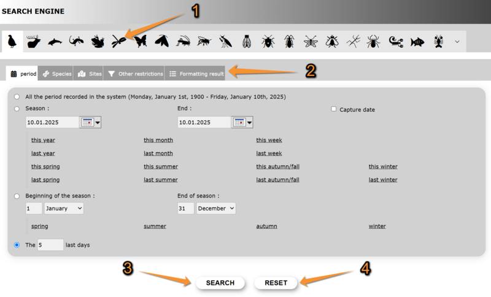
Task: Open the Formatting result tab
Action: tap(195, 74)
